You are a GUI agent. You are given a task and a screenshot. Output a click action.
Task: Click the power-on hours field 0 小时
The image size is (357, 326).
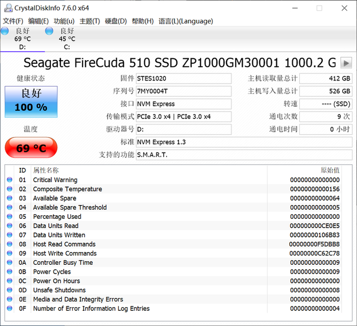tap(326, 130)
